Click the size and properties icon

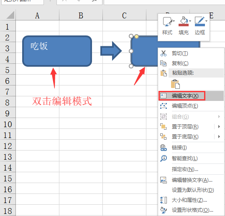point(164,200)
